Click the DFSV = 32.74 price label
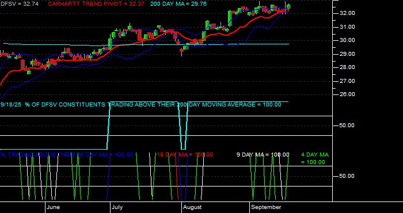Viewport: 403px width, 213px height. pos(20,4)
